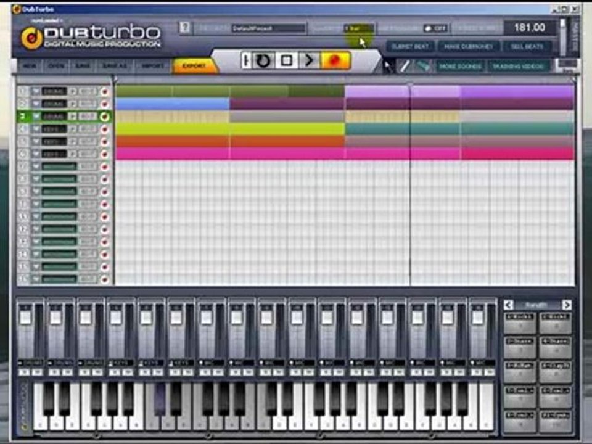Image resolution: width=592 pixels, height=444 pixels.
Task: Arm record on track 16
Action: (x=105, y=279)
